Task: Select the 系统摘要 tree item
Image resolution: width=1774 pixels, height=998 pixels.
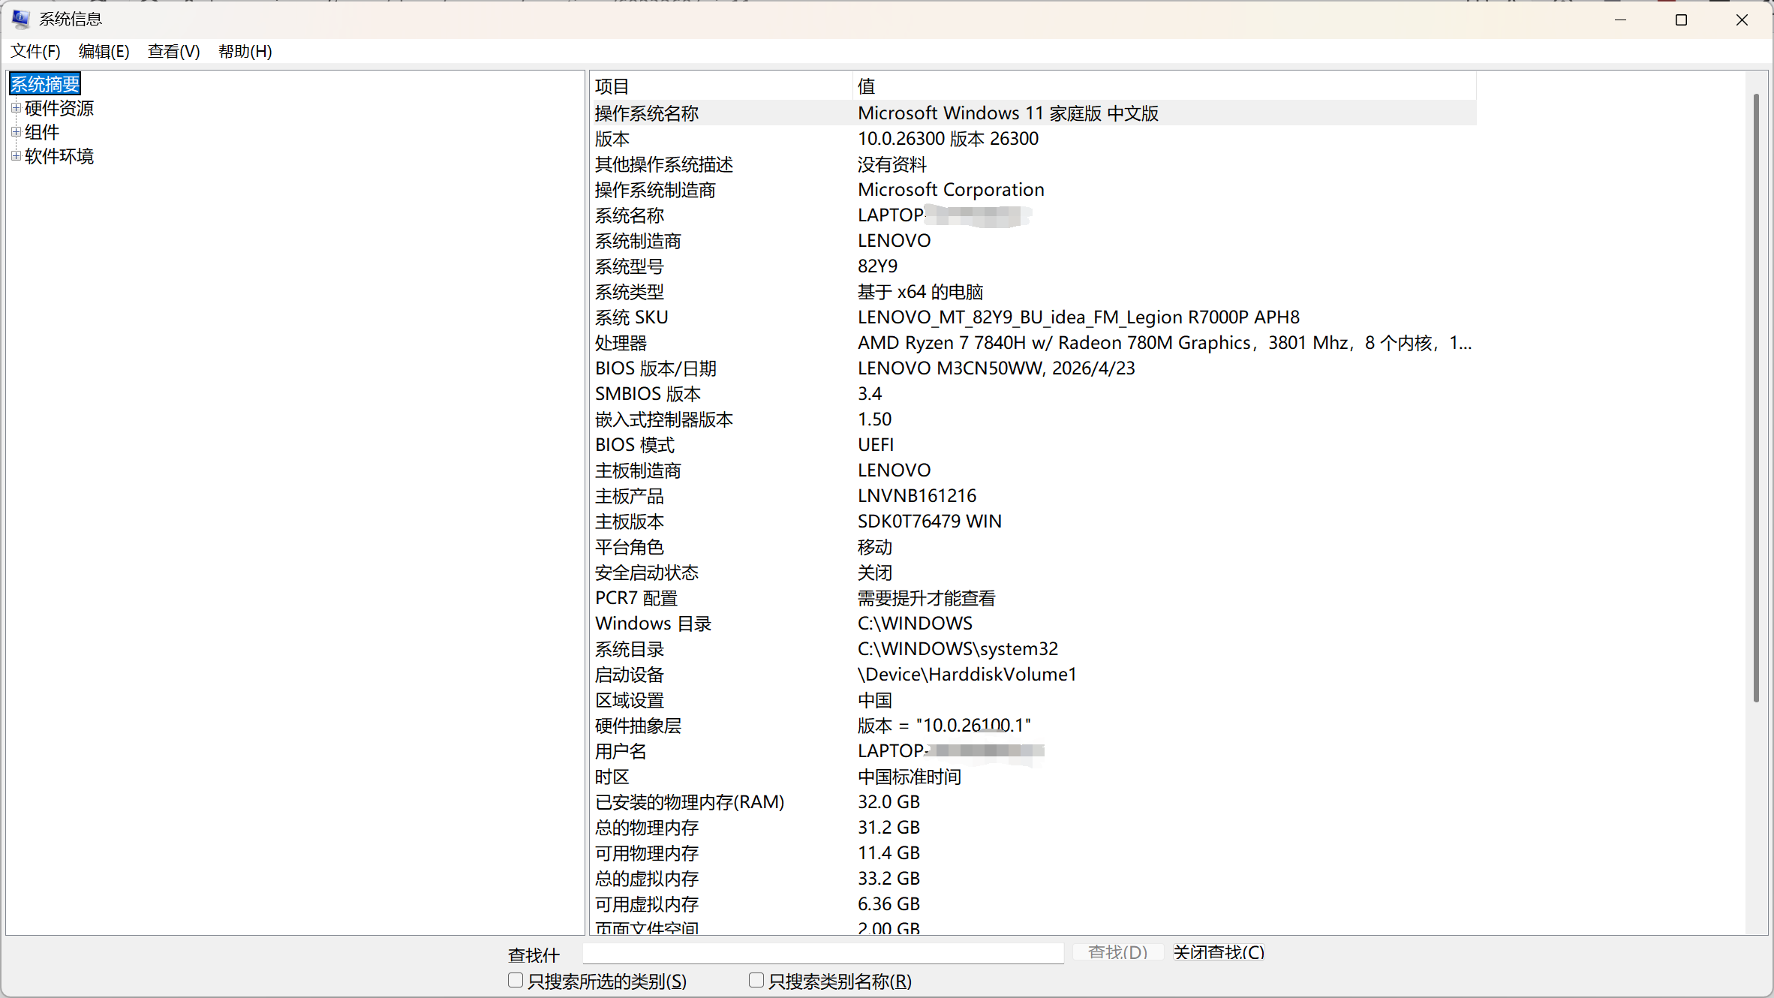Action: (x=45, y=84)
